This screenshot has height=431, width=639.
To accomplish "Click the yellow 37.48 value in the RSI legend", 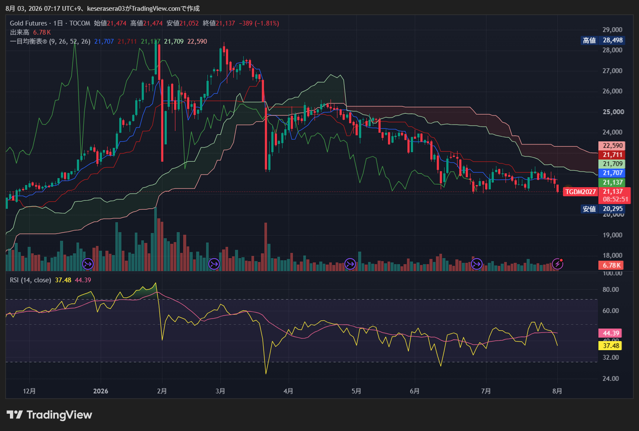I will point(62,280).
